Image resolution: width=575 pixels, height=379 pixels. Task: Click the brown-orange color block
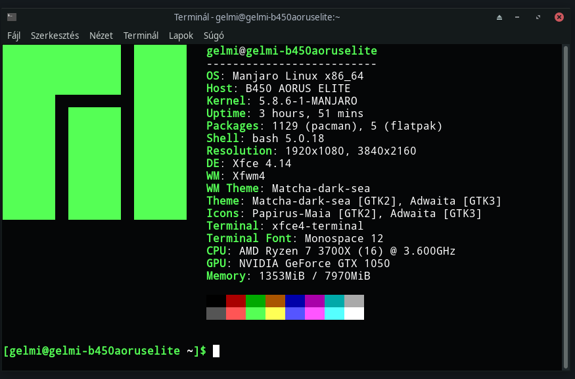tap(275, 301)
